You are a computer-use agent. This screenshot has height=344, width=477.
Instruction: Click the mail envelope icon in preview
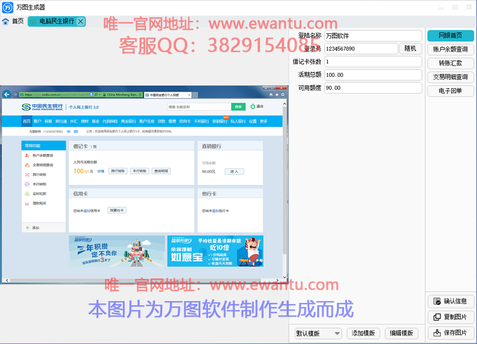(76, 131)
